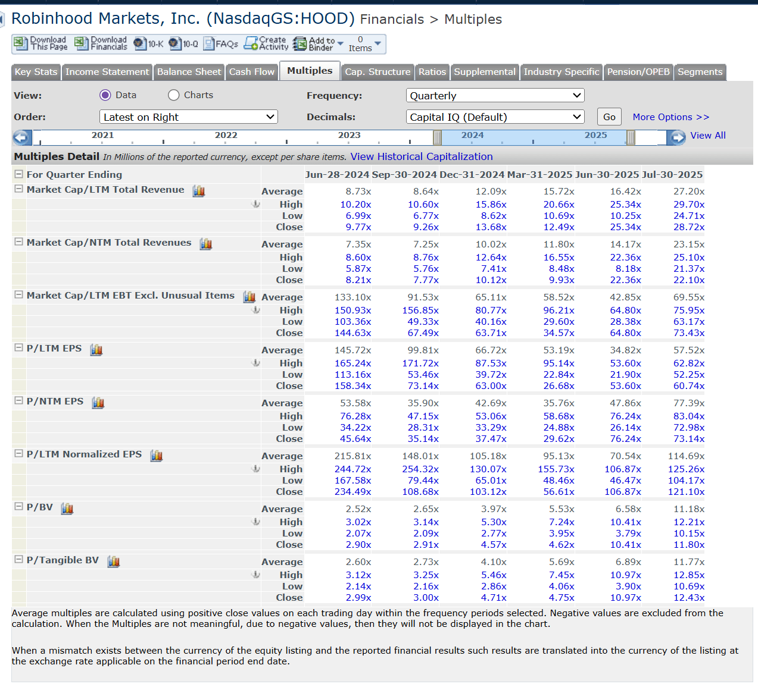758x684 pixels.
Task: Open the chart icon beside P/LTM EPS
Action: coord(96,349)
